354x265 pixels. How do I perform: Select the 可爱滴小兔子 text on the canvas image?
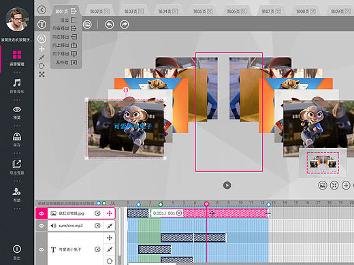[133, 126]
